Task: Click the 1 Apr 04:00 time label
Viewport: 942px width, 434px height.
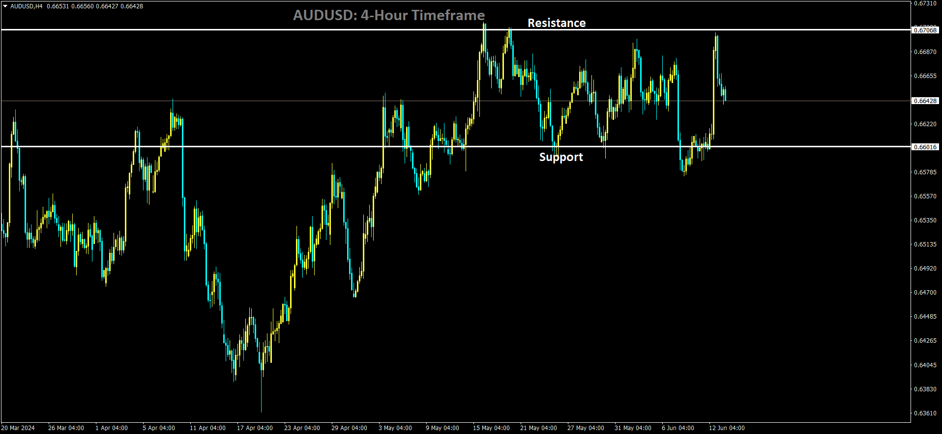Action: [112, 428]
